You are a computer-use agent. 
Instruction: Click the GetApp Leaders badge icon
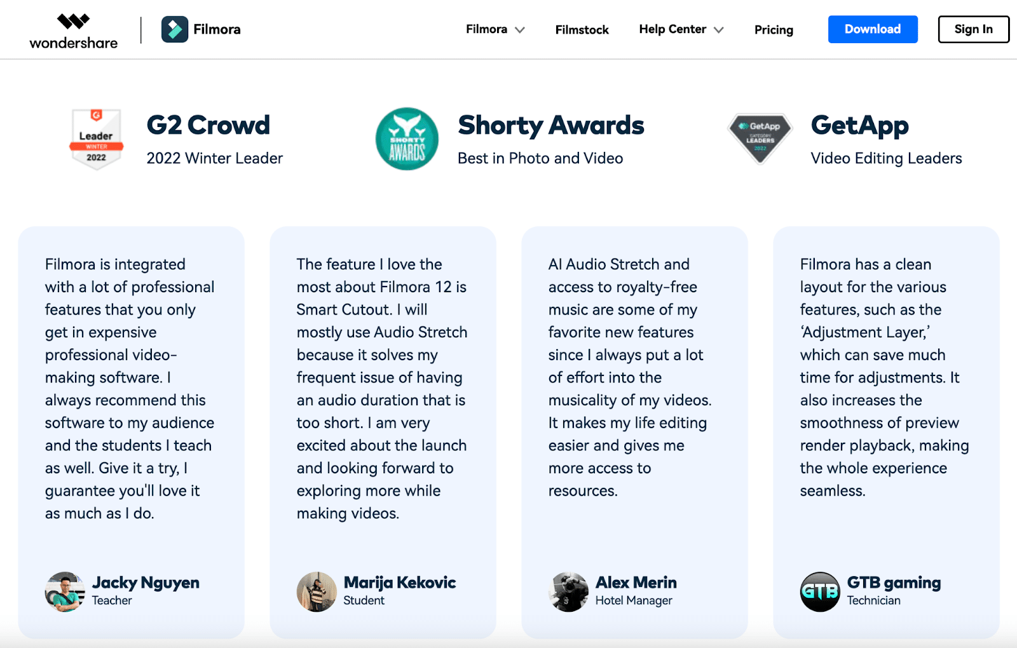(x=760, y=138)
